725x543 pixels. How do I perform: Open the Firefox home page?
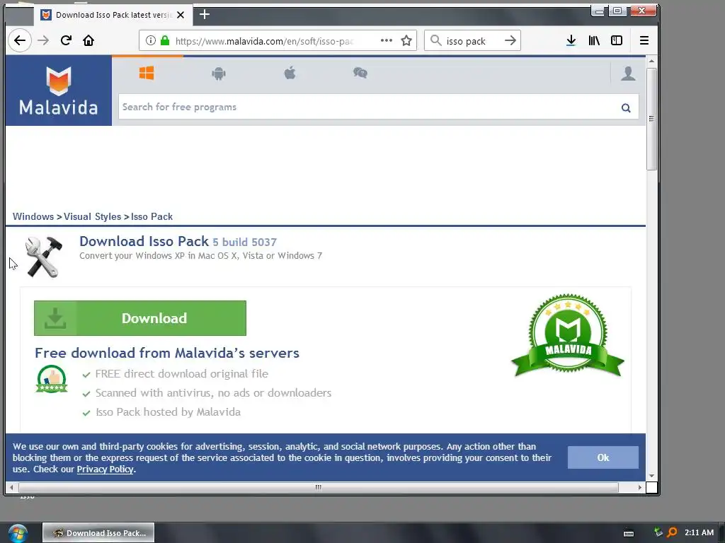click(89, 40)
